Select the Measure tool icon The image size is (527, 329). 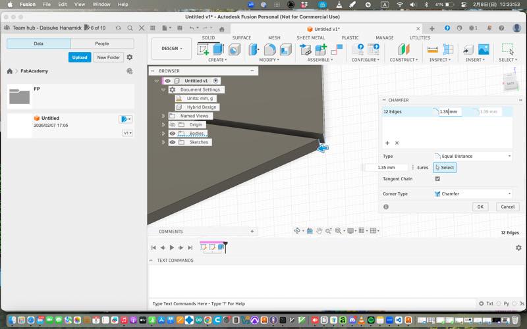(433, 50)
